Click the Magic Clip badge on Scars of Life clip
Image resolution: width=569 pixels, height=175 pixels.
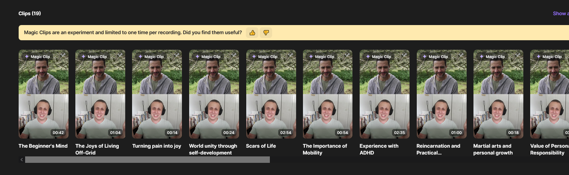pos(265,57)
